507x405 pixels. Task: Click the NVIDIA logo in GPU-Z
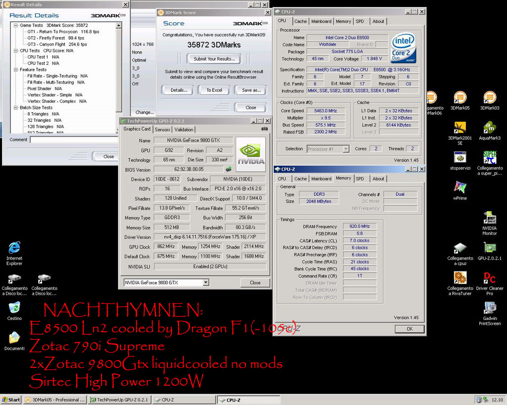click(x=251, y=154)
